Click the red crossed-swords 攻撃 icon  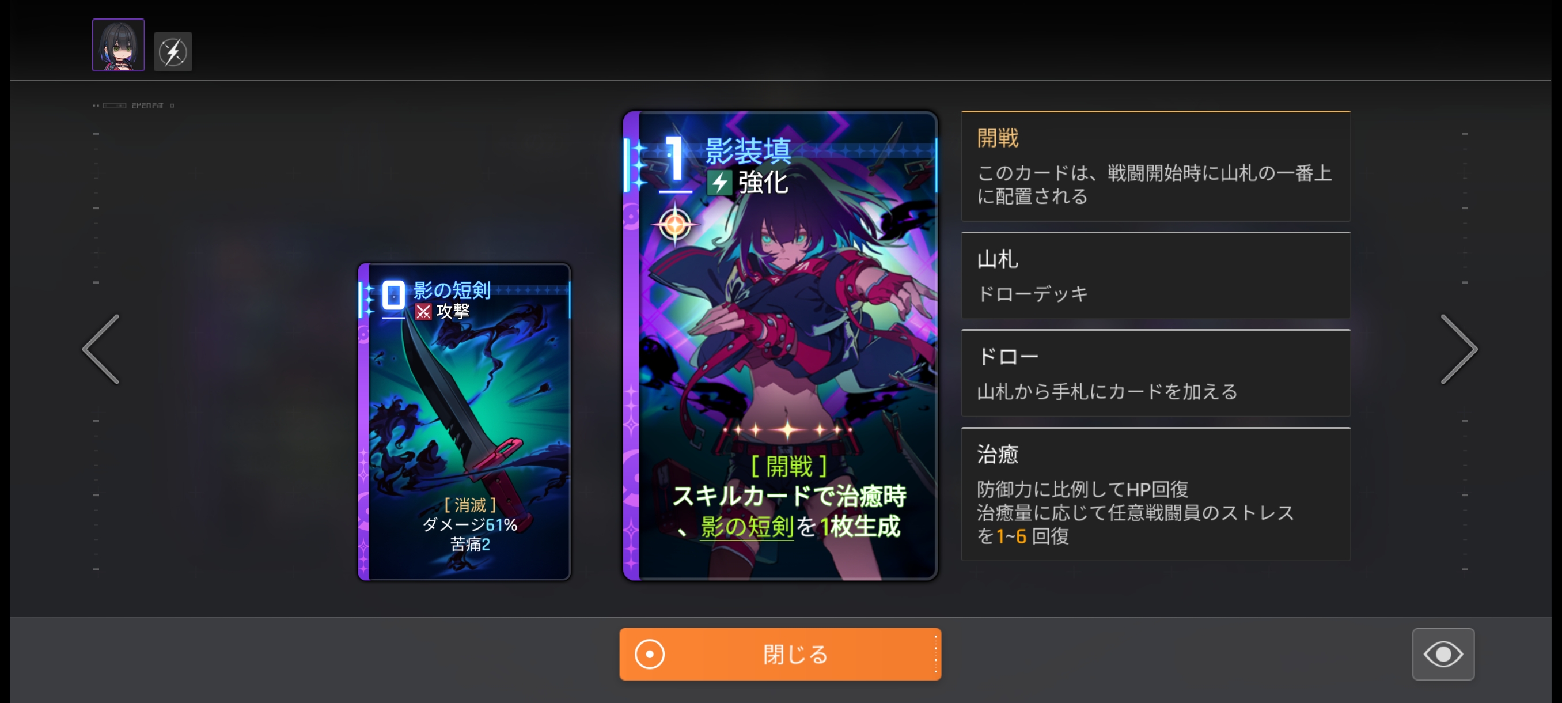[x=423, y=312]
